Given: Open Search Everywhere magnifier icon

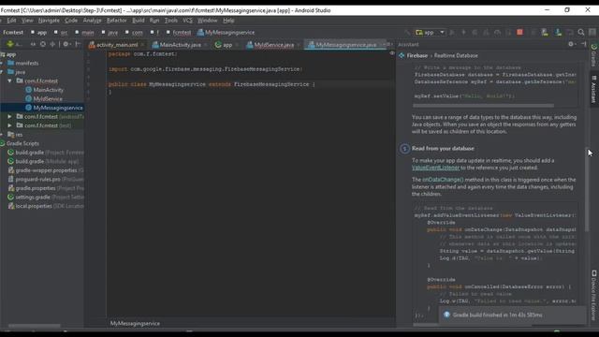Looking at the screenshot, I should click(x=581, y=33).
